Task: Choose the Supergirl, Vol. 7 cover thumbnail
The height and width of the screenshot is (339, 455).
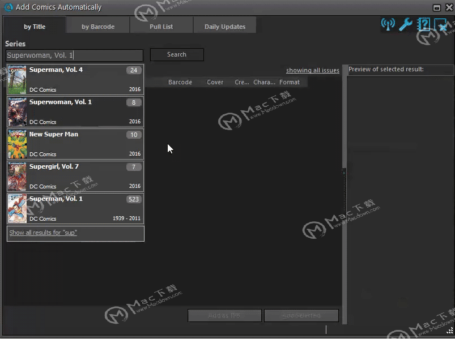Action: click(x=17, y=176)
